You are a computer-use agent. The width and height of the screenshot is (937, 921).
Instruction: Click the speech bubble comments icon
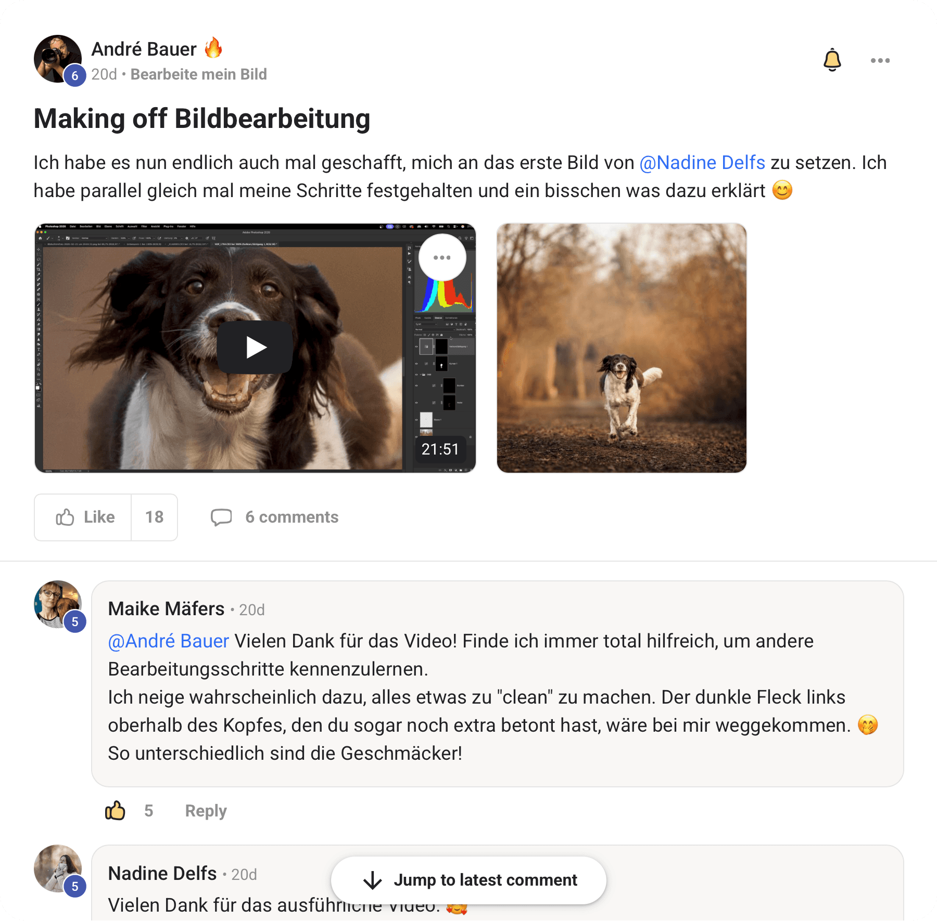(221, 517)
